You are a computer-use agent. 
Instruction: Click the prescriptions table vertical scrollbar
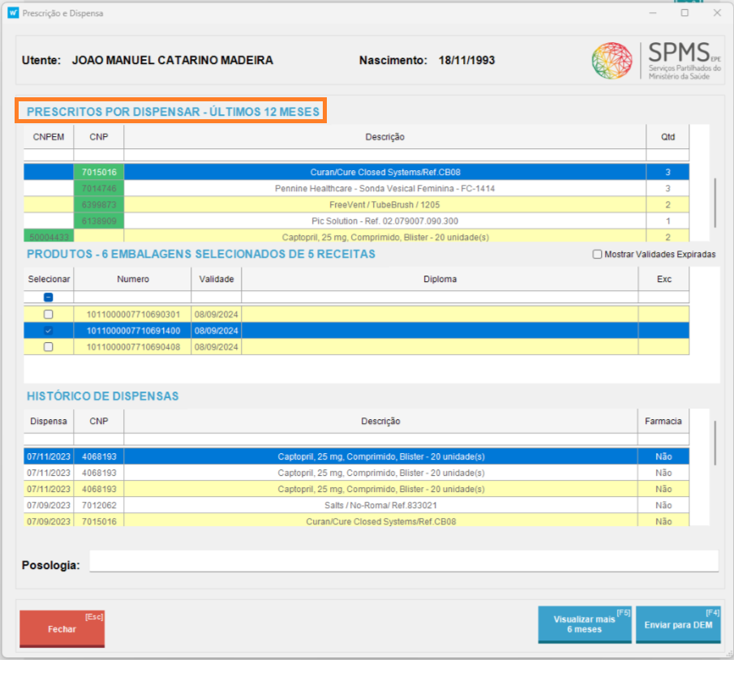[x=715, y=203]
